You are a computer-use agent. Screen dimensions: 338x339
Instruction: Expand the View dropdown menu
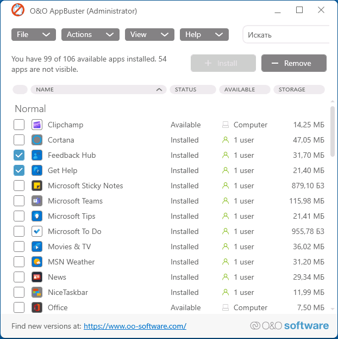pos(149,35)
